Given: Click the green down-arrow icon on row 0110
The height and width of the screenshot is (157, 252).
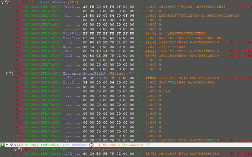Looking at the screenshot, I should pos(3,145).
